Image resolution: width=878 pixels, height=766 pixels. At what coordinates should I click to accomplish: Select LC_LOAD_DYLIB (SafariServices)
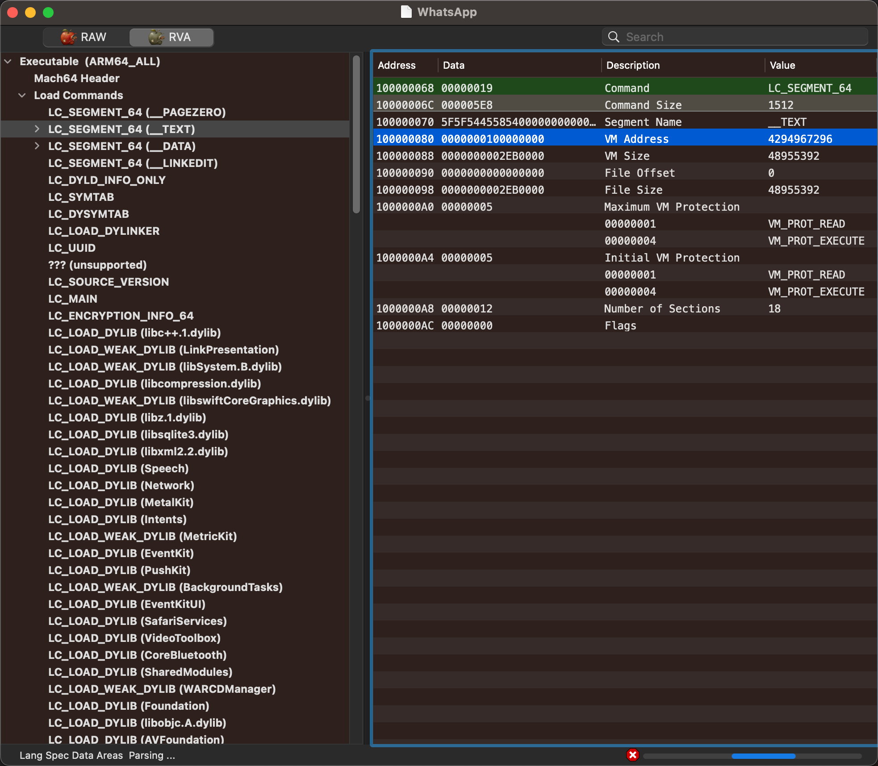(x=138, y=621)
